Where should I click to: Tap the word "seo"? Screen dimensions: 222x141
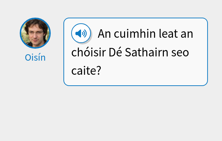pos(179,53)
